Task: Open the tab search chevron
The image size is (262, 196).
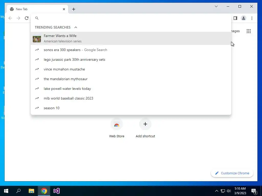Action: click(x=216, y=6)
